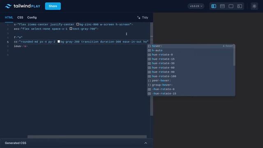Click the Generated CSS label

(x=16, y=143)
